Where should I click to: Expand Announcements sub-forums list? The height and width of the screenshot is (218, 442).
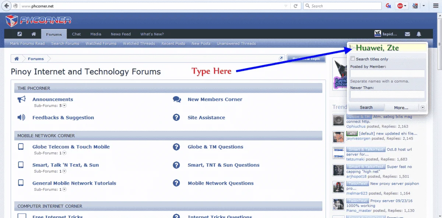(64, 105)
